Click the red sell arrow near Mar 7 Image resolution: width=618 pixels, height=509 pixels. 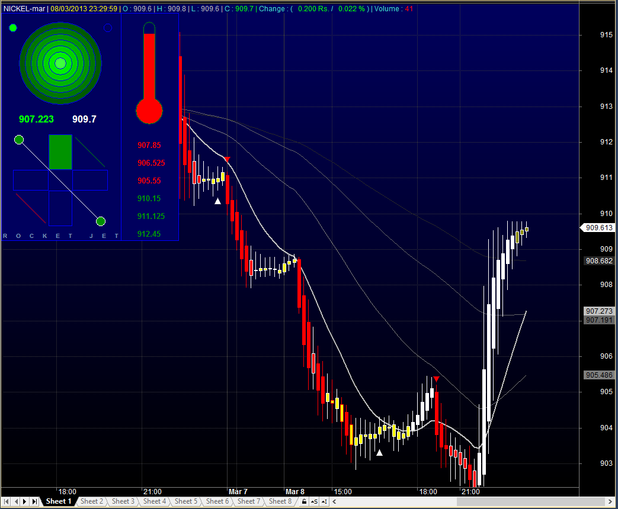pos(227,159)
